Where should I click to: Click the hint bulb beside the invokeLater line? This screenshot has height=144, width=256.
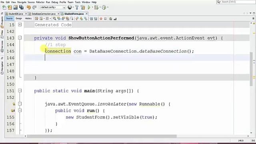point(14,104)
